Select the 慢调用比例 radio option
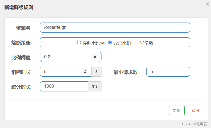Image resolution: width=211 pixels, height=128 pixels. (x=79, y=43)
